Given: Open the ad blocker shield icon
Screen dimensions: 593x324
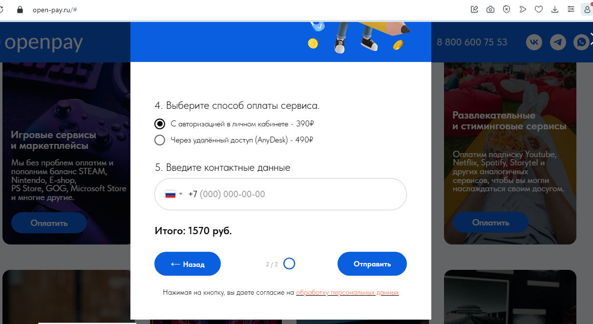Looking at the screenshot, I should coord(507,9).
